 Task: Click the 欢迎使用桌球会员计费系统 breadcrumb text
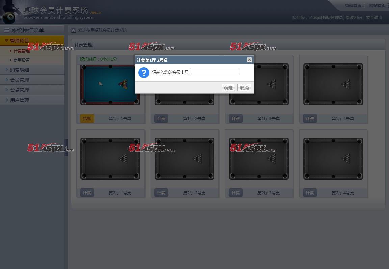pyautogui.click(x=102, y=30)
